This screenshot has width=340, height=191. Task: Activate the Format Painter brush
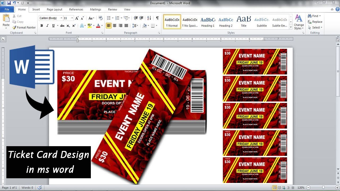coord(24,27)
